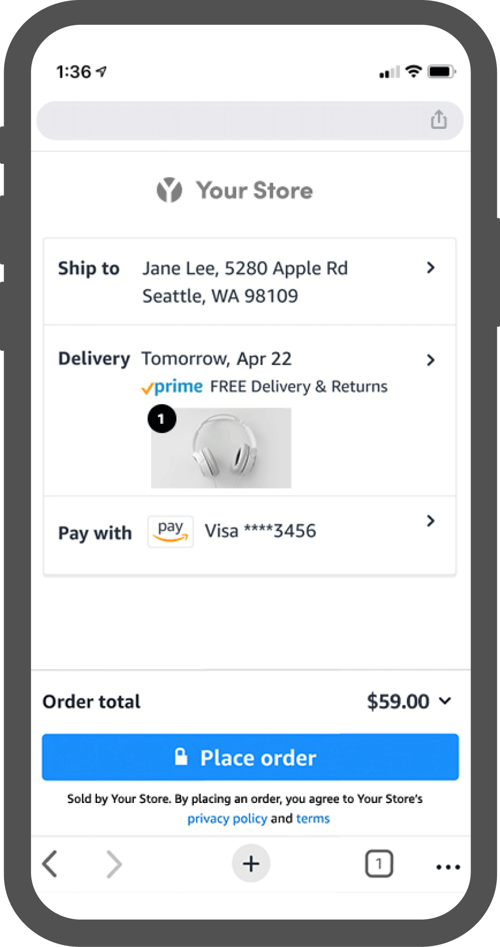The width and height of the screenshot is (500, 947).
Task: Open a new browser tab with plus icon
Action: pyautogui.click(x=251, y=863)
